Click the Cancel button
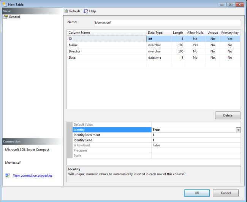The image size is (247, 202). pos(226,193)
